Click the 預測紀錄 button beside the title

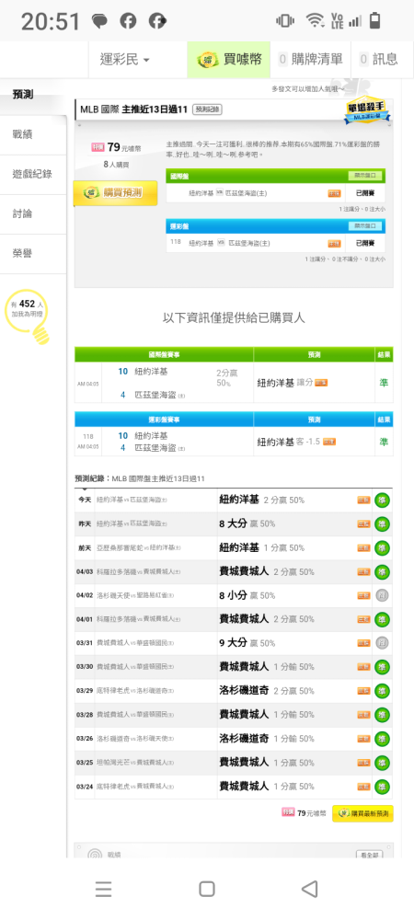coord(207,109)
